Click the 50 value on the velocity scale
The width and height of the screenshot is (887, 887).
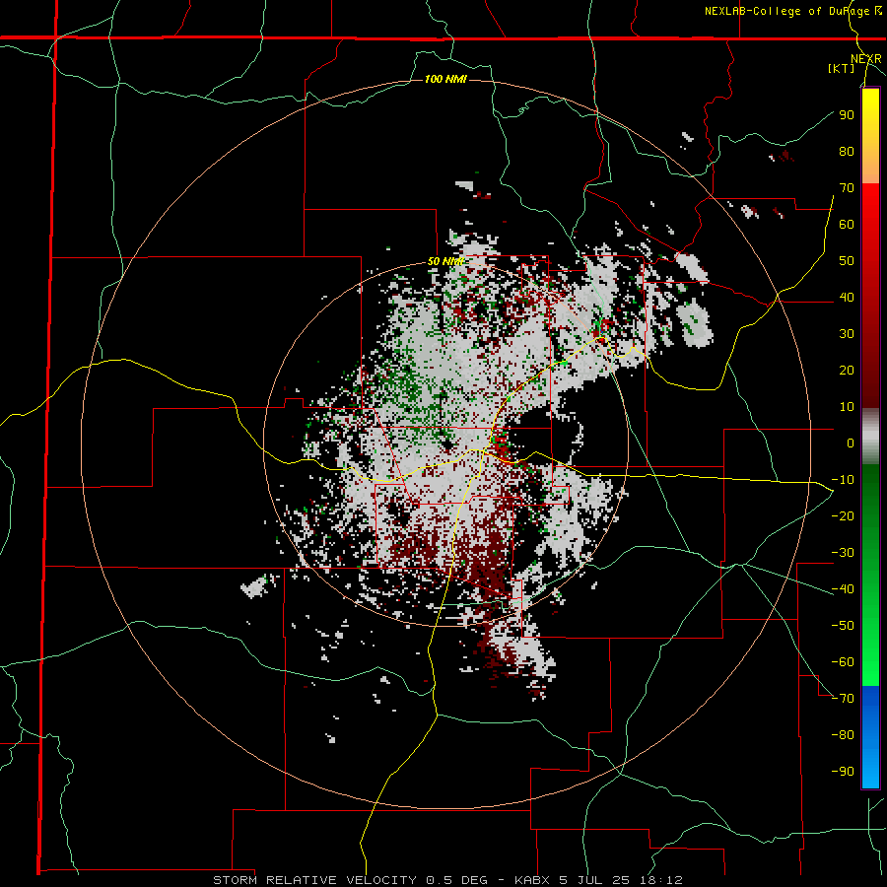click(x=847, y=261)
